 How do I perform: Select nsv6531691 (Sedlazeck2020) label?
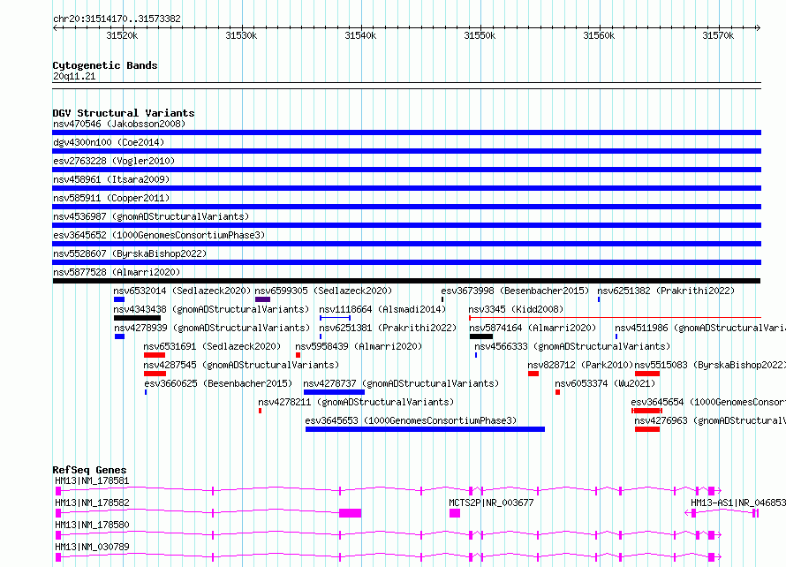212,346
